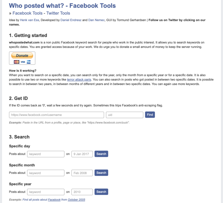Click the Specific month keyword field
The height and width of the screenshot is (203, 223).
tap(46, 173)
